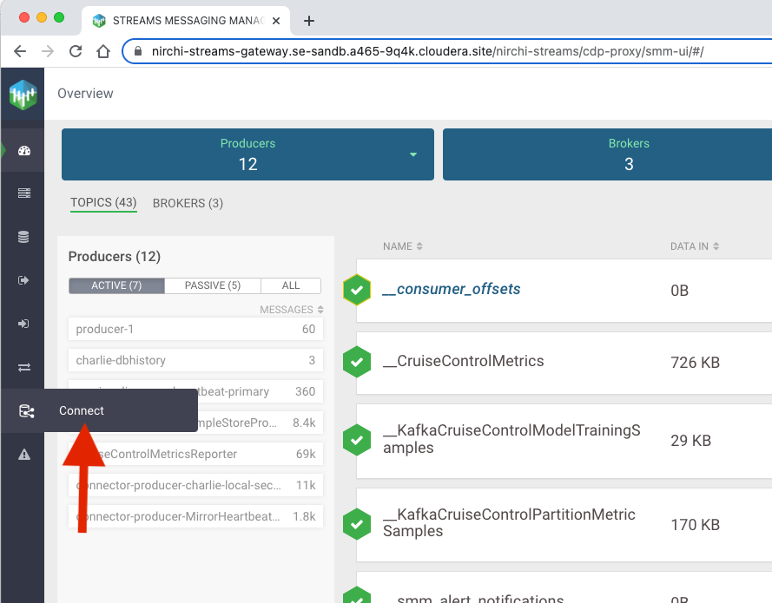Screen dimensions: 772x603
Task: Select the Connect menu item
Action: pos(82,410)
